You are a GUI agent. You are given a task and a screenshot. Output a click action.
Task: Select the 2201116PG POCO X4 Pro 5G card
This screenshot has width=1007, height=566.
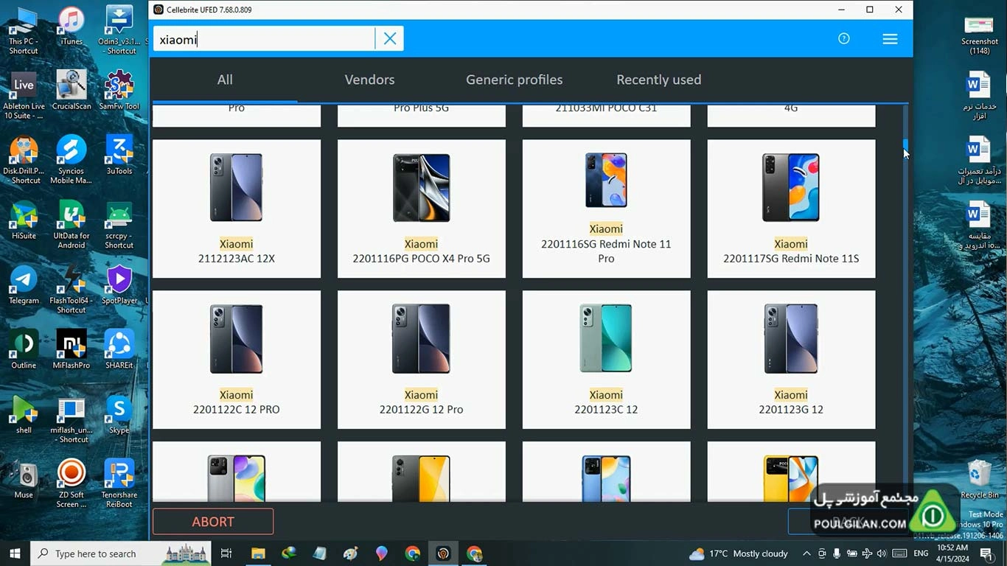[x=422, y=209]
